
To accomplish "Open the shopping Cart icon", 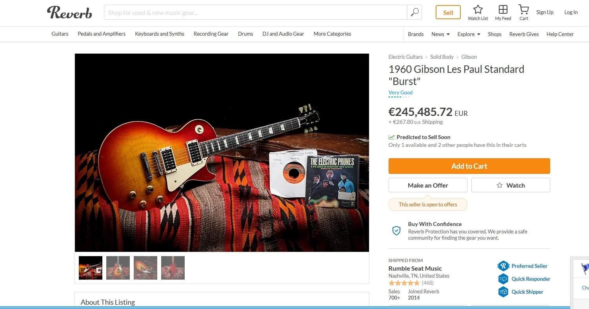I will 524,9.
